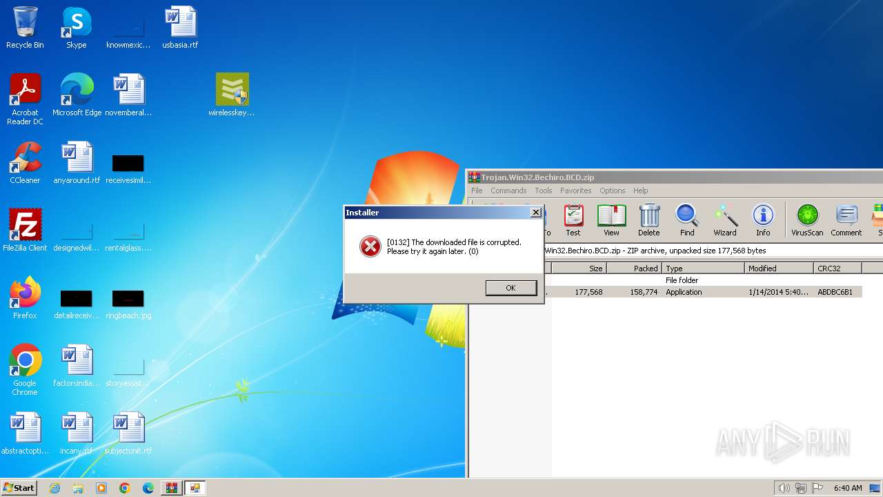Run VirusScan from WinRAR toolbar
The image size is (883, 497).
(807, 220)
